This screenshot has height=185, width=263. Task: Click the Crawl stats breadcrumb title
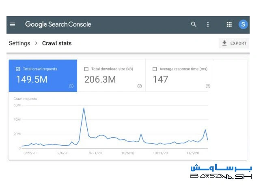pos(57,43)
